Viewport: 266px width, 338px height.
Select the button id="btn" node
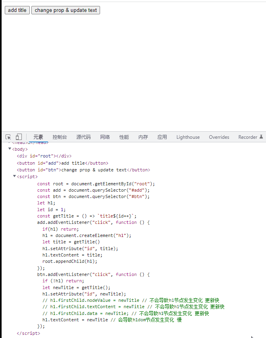click(83, 170)
